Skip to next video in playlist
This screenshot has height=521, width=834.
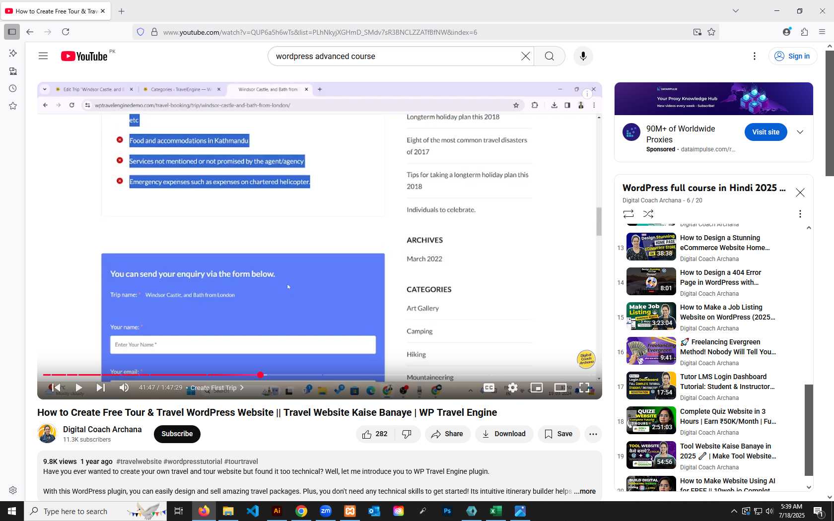tap(101, 388)
